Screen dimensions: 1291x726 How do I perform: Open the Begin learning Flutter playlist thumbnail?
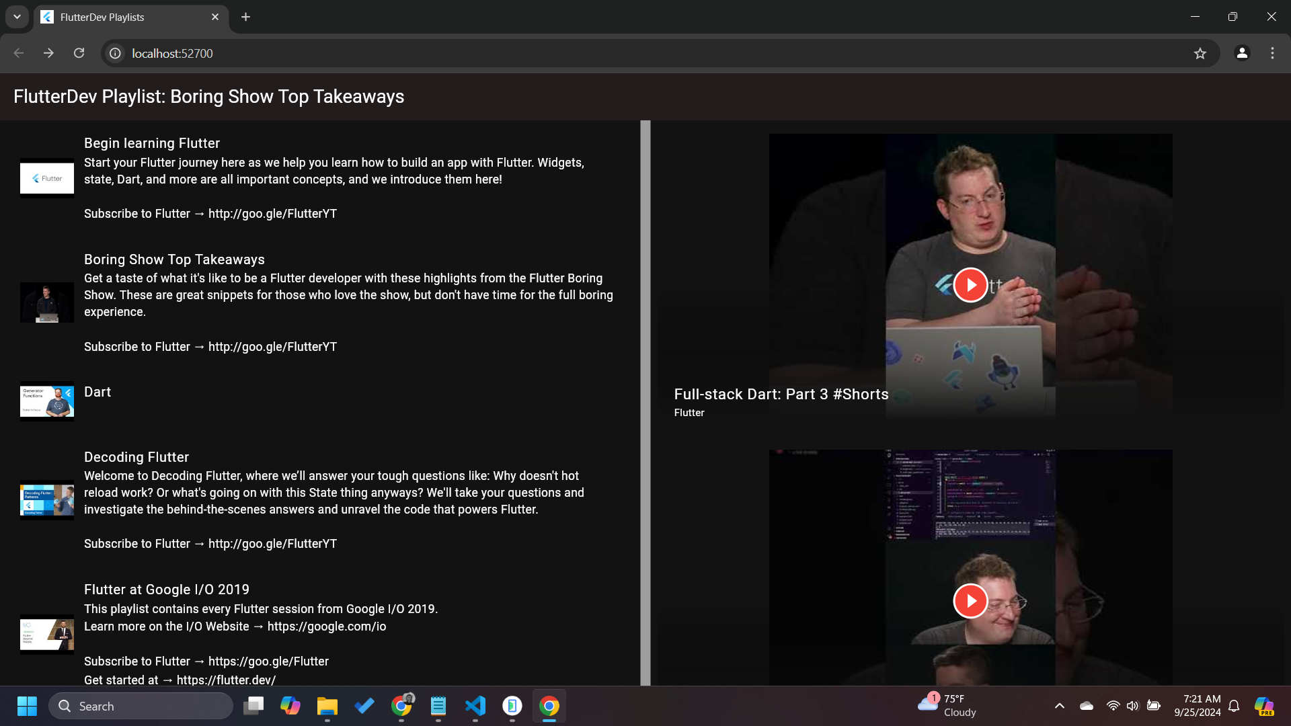pos(47,178)
